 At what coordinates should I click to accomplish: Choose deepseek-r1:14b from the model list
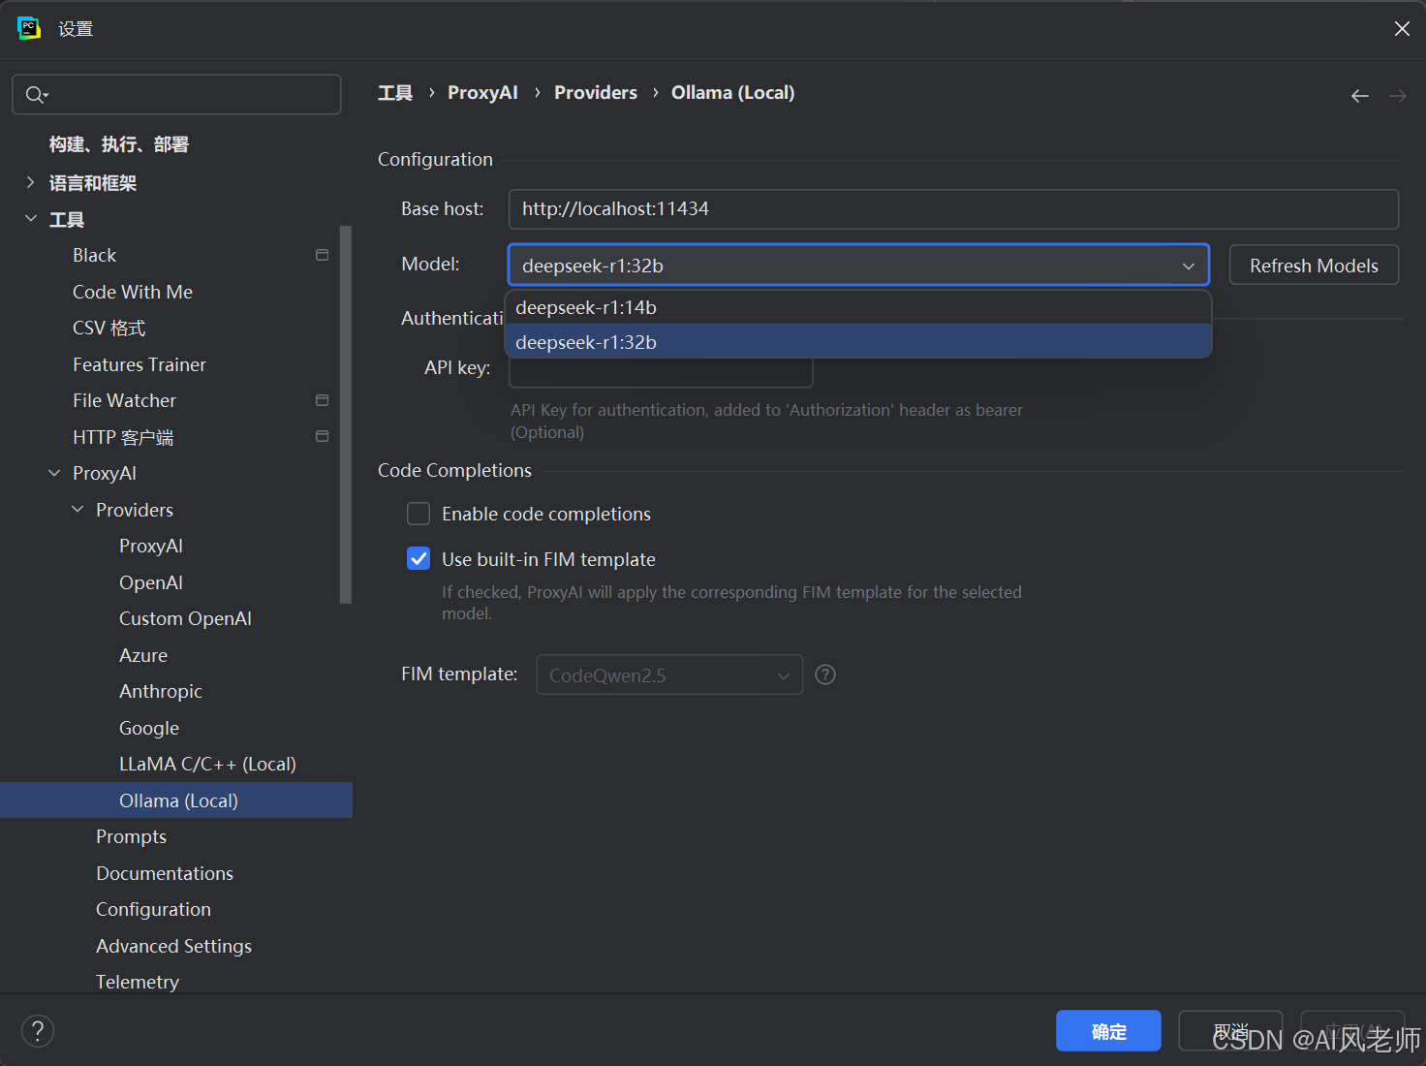(858, 307)
